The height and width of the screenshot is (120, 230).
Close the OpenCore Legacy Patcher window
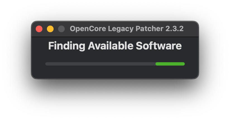(x=39, y=29)
